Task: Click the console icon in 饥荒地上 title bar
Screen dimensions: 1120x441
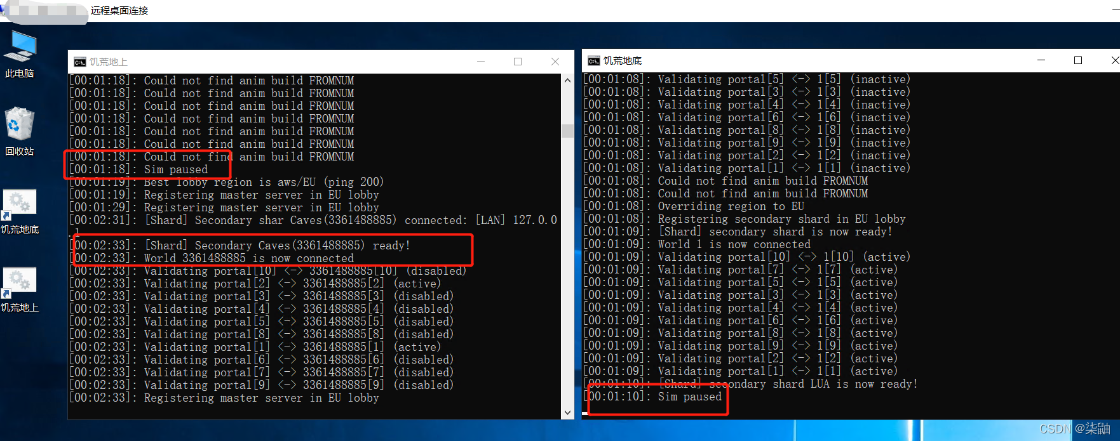Action: pos(80,62)
